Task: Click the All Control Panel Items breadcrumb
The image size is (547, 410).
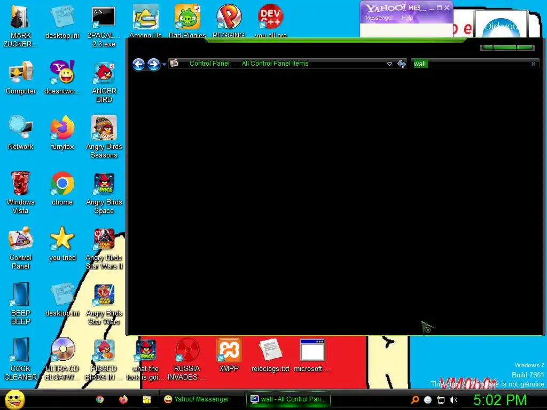Action: [275, 64]
